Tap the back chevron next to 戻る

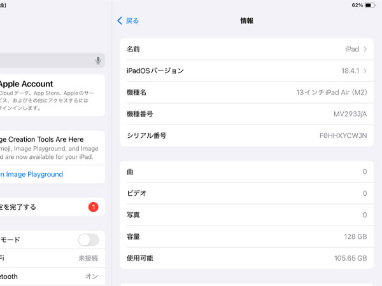coord(120,21)
